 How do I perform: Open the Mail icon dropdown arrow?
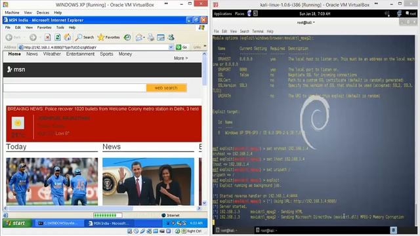144,37
